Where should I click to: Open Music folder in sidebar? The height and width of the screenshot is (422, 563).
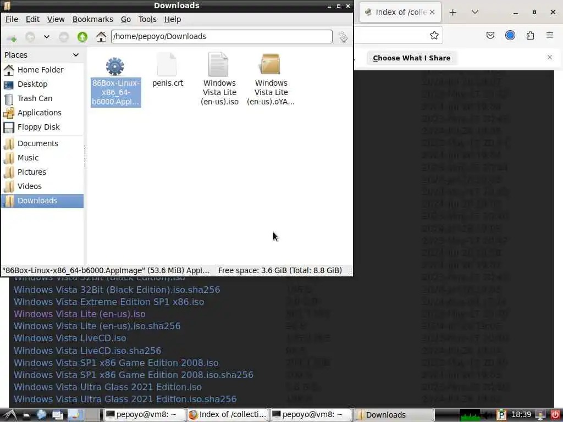42,158
